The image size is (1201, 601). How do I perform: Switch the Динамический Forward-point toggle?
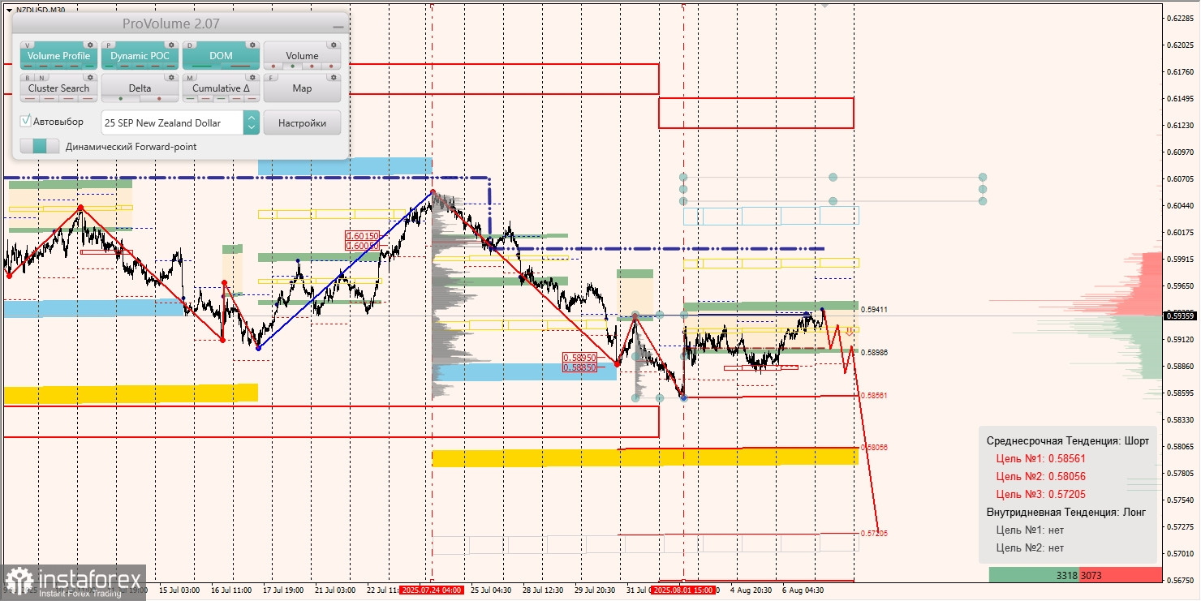click(x=40, y=147)
